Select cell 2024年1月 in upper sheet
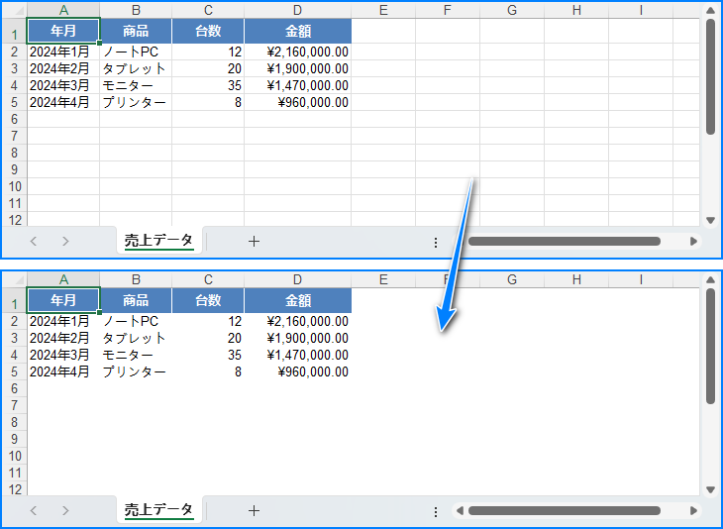This screenshot has height=529, width=723. 63,52
